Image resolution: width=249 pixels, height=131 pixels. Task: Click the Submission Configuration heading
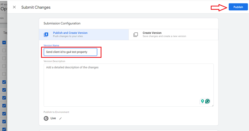62,23
